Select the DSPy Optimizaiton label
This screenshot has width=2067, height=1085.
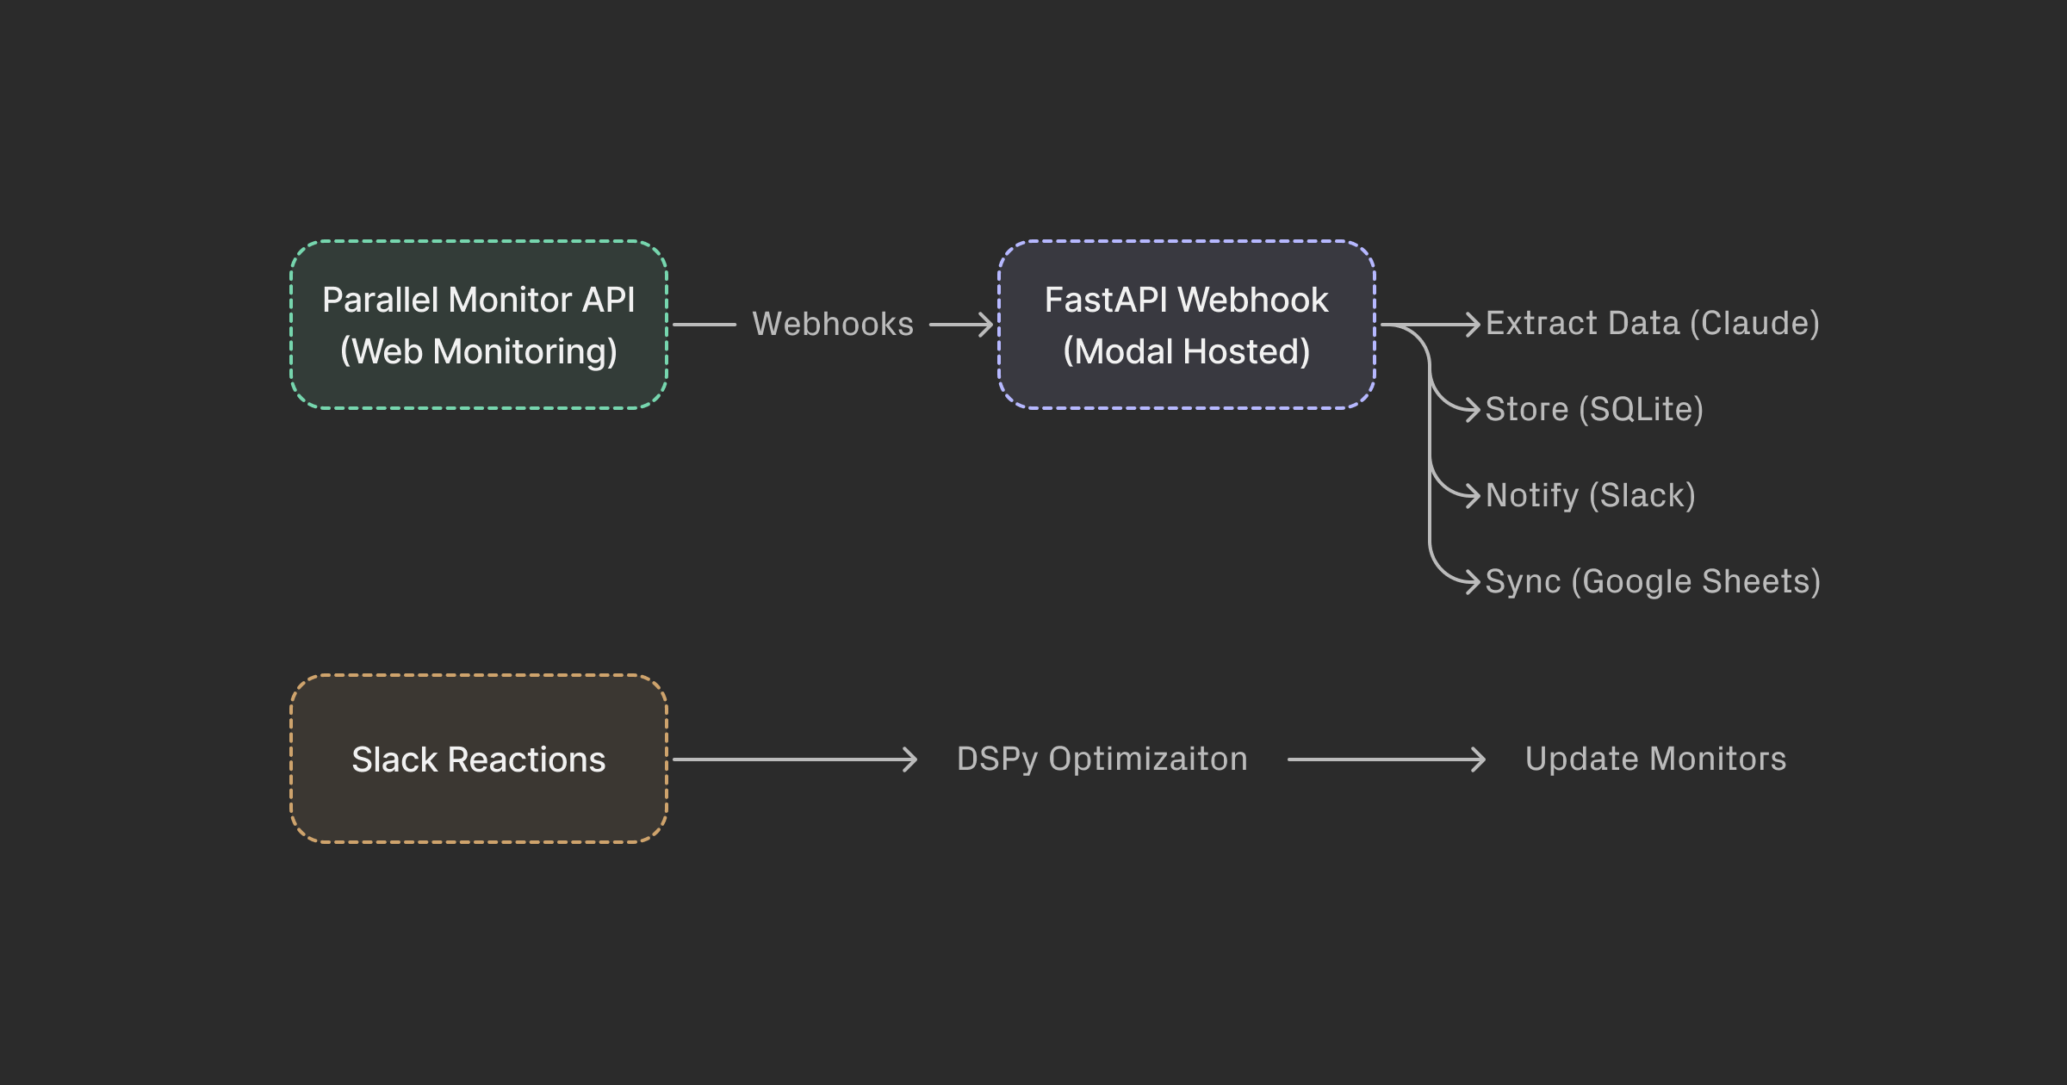pos(1102,759)
